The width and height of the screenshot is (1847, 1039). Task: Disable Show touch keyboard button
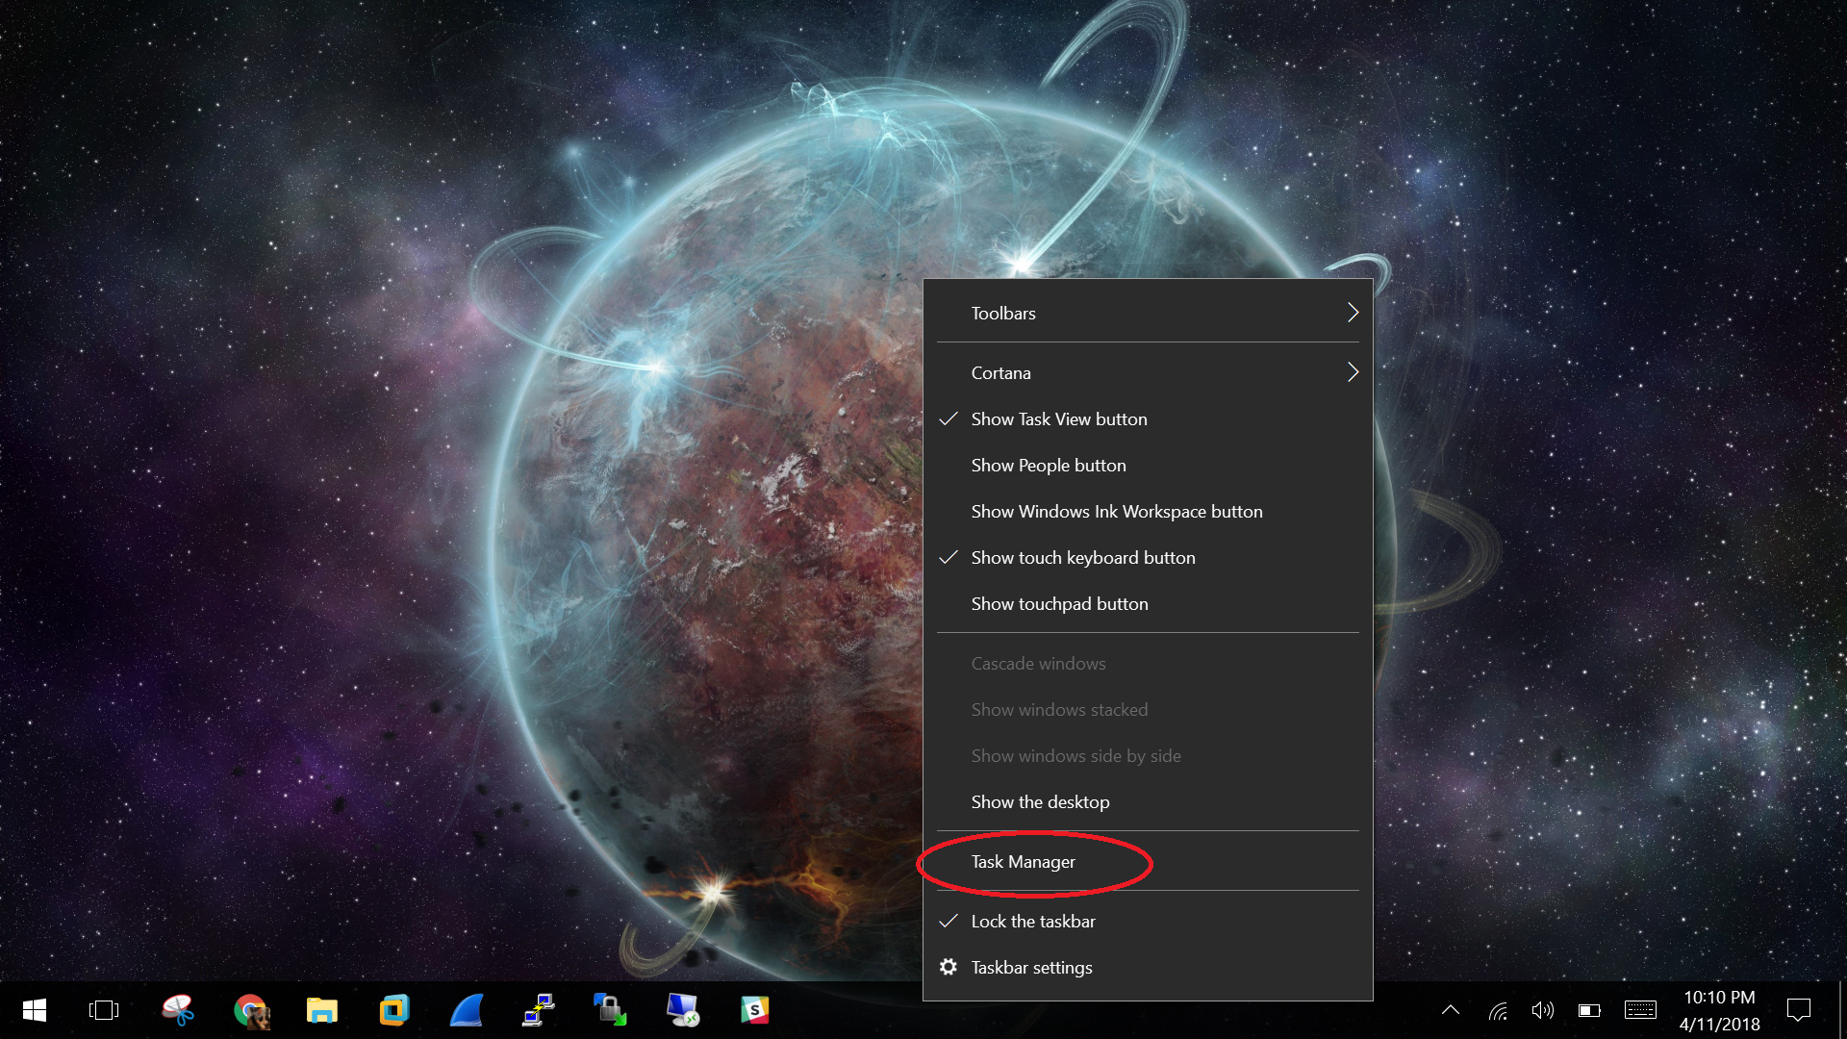click(1082, 558)
